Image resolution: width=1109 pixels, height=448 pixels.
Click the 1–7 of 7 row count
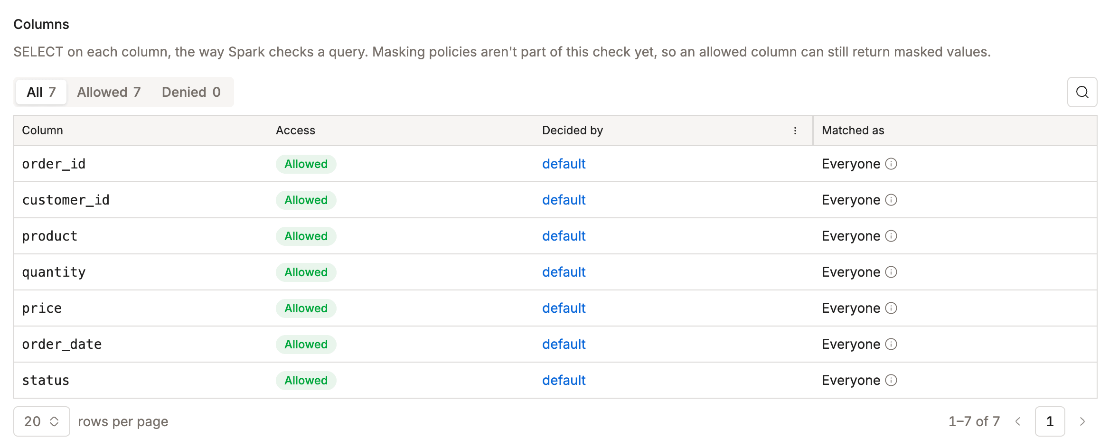[x=974, y=421]
